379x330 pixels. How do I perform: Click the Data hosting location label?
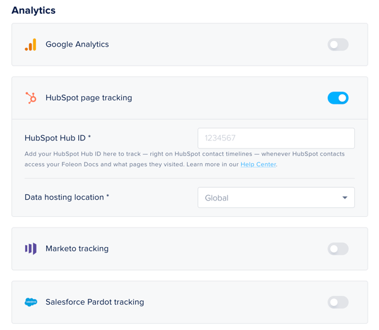tap(66, 197)
